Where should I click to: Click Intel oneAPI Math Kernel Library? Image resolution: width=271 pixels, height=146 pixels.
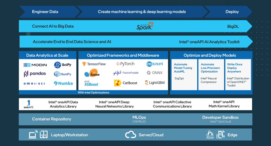(224, 104)
